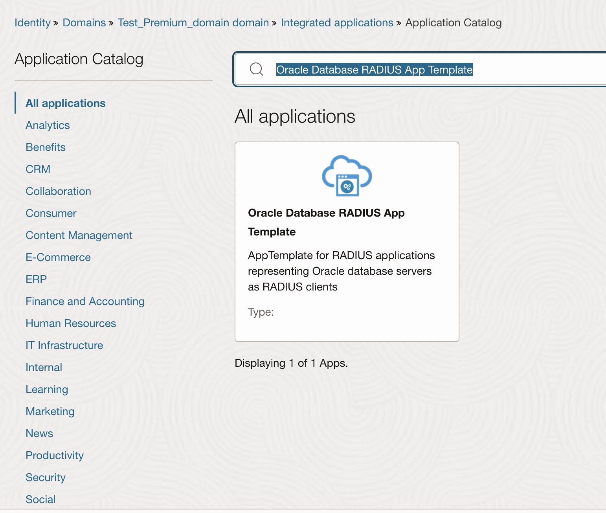Select the Social category

click(40, 499)
